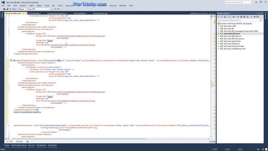Switch editor to Design view
This screenshot has width=268, height=151.
click(x=19, y=142)
